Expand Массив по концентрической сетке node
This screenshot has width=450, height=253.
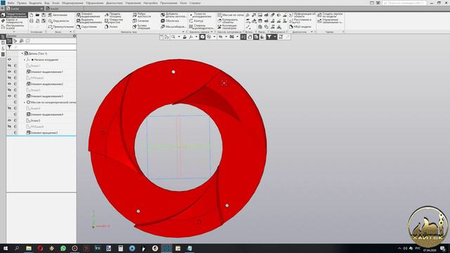click(25, 102)
